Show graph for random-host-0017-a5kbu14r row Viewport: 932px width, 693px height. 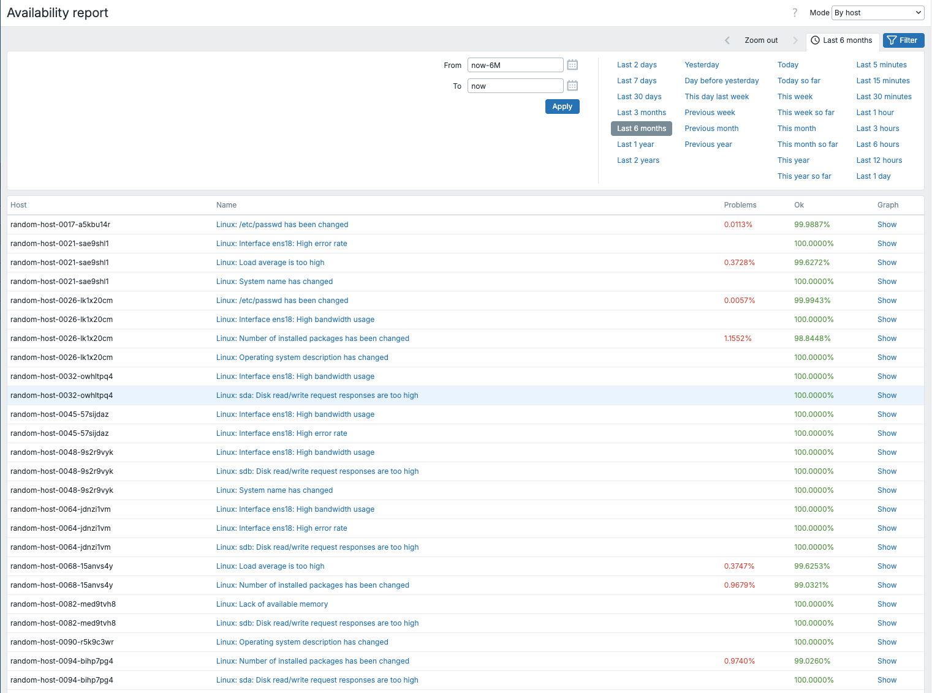pyautogui.click(x=887, y=225)
